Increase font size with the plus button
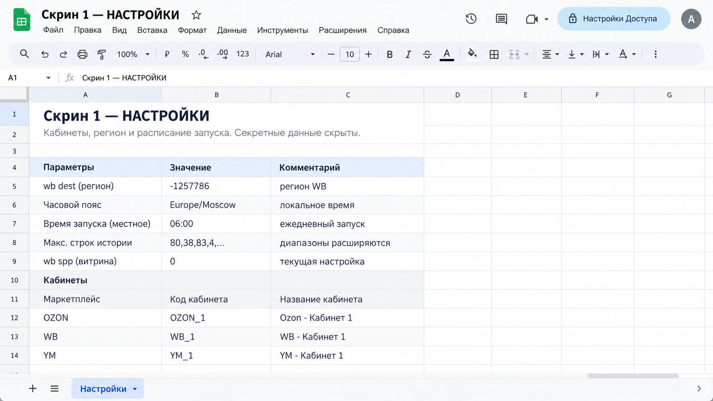The height and width of the screenshot is (401, 713). pyautogui.click(x=368, y=54)
